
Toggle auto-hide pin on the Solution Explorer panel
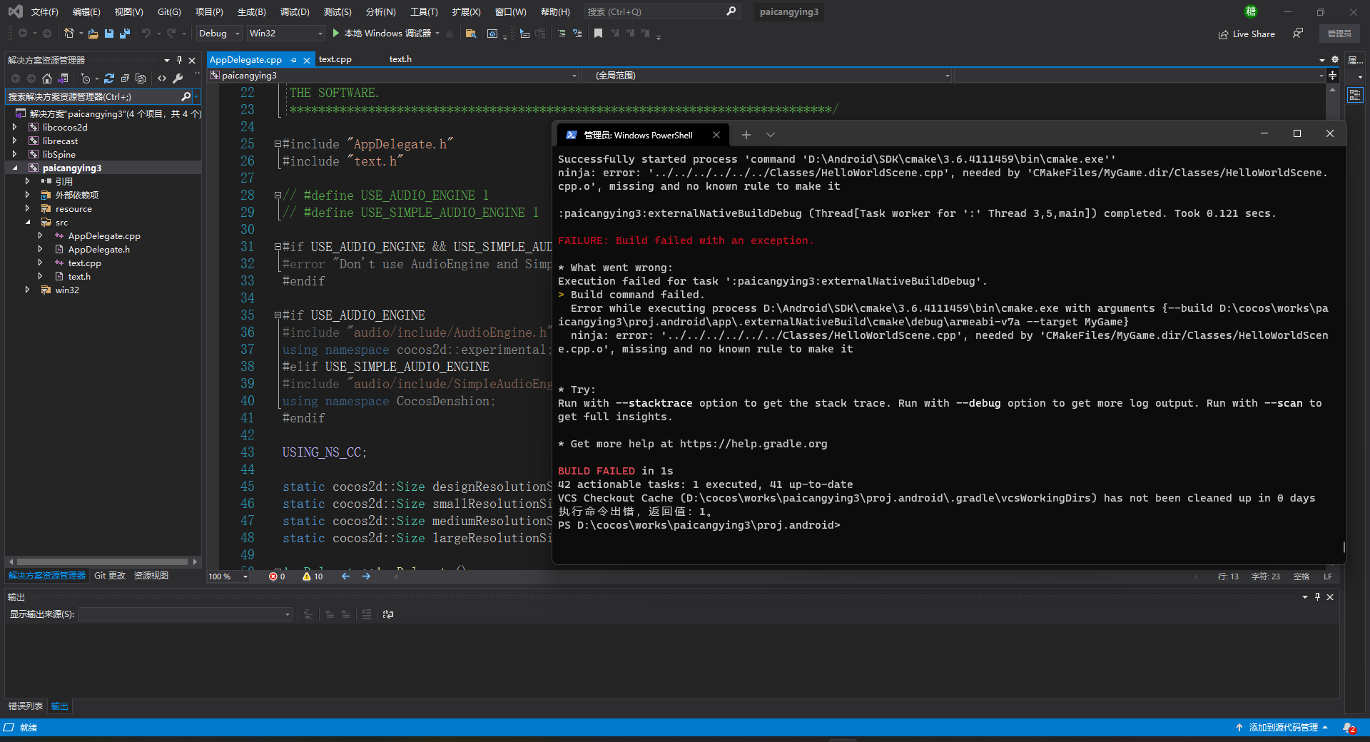(179, 60)
